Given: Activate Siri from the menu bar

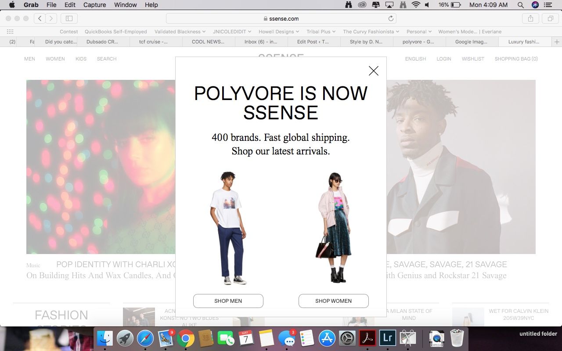Looking at the screenshot, I should [x=535, y=5].
